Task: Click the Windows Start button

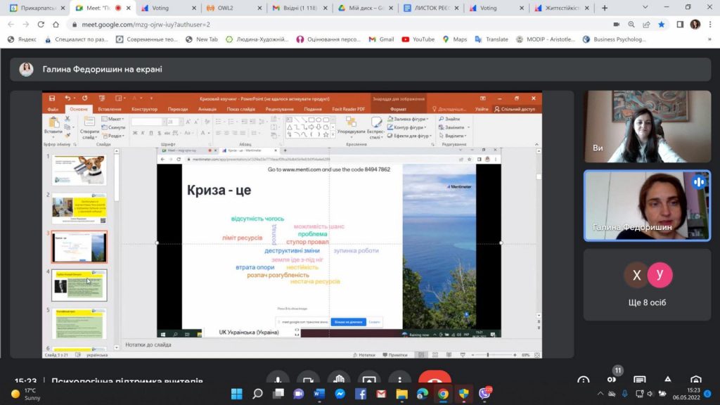Action: click(236, 394)
